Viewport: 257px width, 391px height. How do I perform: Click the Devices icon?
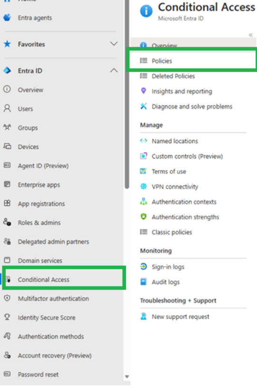click(7, 146)
